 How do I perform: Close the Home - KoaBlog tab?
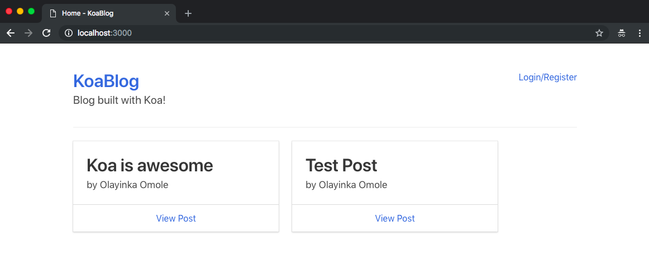pyautogui.click(x=167, y=13)
